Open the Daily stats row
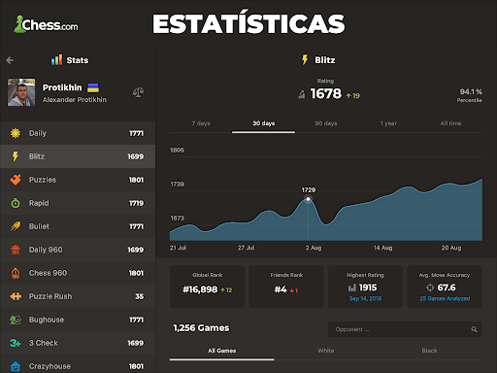The height and width of the screenshot is (373, 497). pyautogui.click(x=78, y=133)
